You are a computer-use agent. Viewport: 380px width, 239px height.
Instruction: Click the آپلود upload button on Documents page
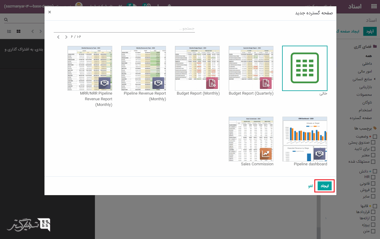coord(370,31)
